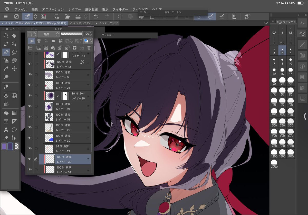Click the Save icon in command bar

(78, 16)
